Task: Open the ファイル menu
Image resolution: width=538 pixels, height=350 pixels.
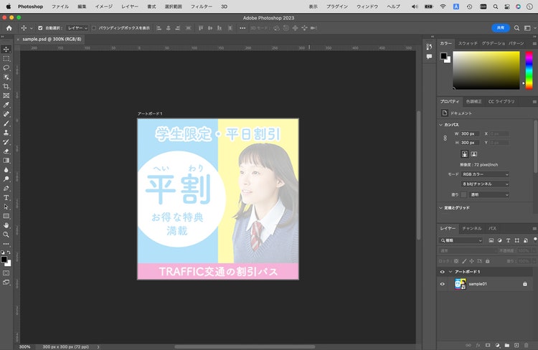Action: 60,6
